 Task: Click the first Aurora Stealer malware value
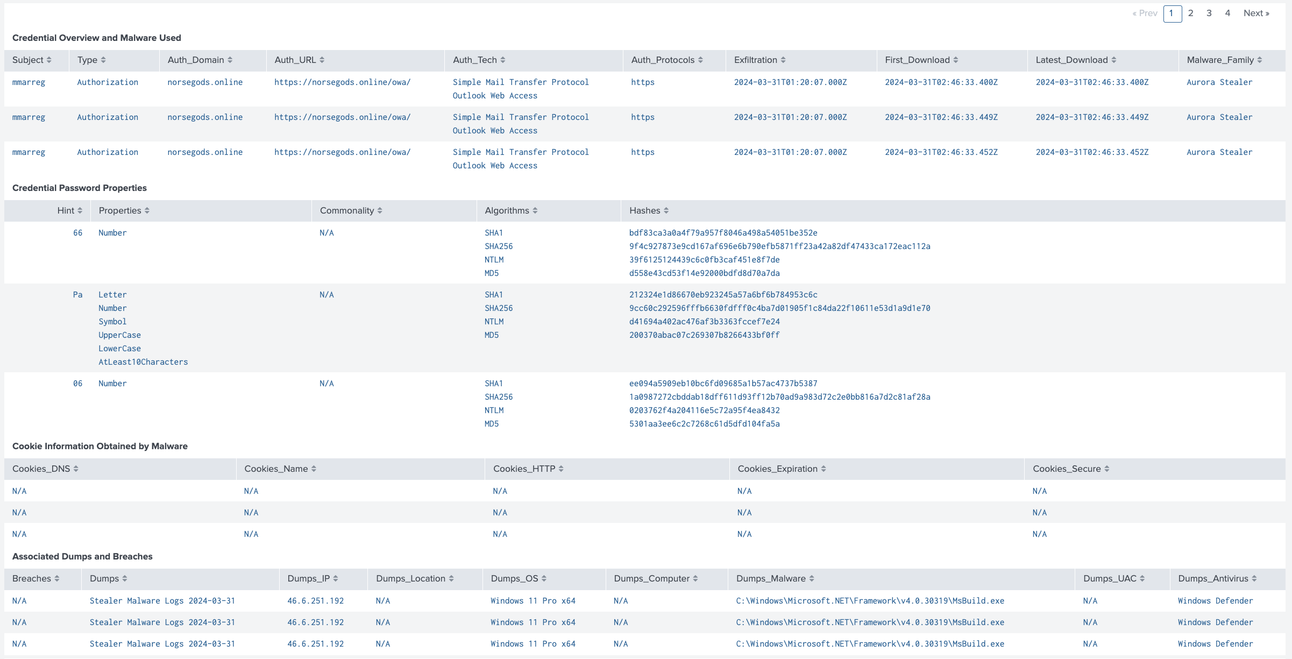pos(1219,82)
